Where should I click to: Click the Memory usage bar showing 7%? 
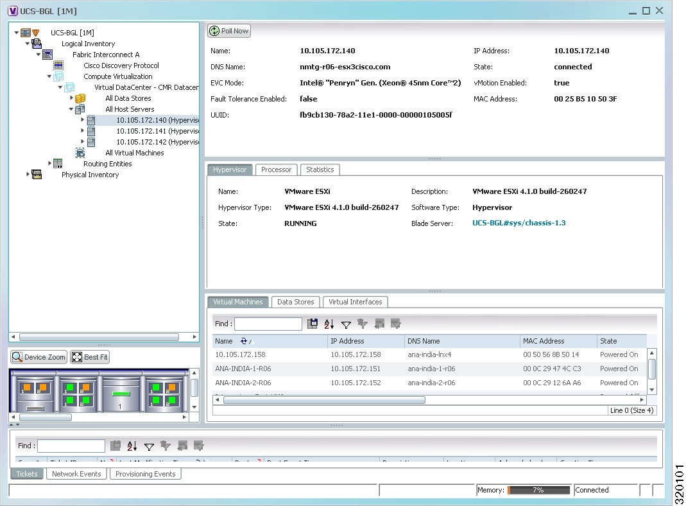point(538,490)
